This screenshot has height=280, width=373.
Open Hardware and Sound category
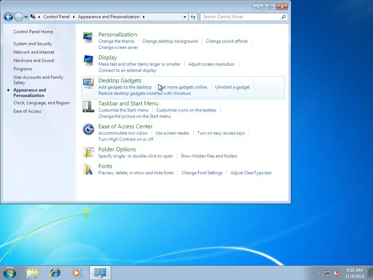(34, 61)
